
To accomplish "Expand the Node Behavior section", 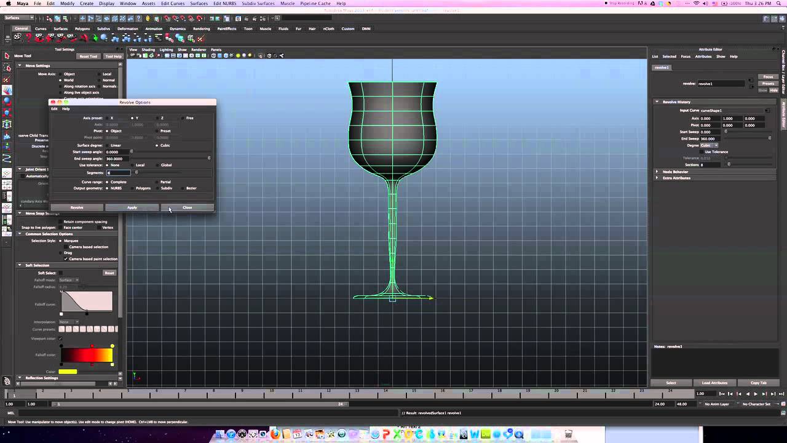I will coord(657,172).
